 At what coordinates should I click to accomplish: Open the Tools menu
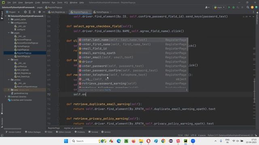point(59,2)
